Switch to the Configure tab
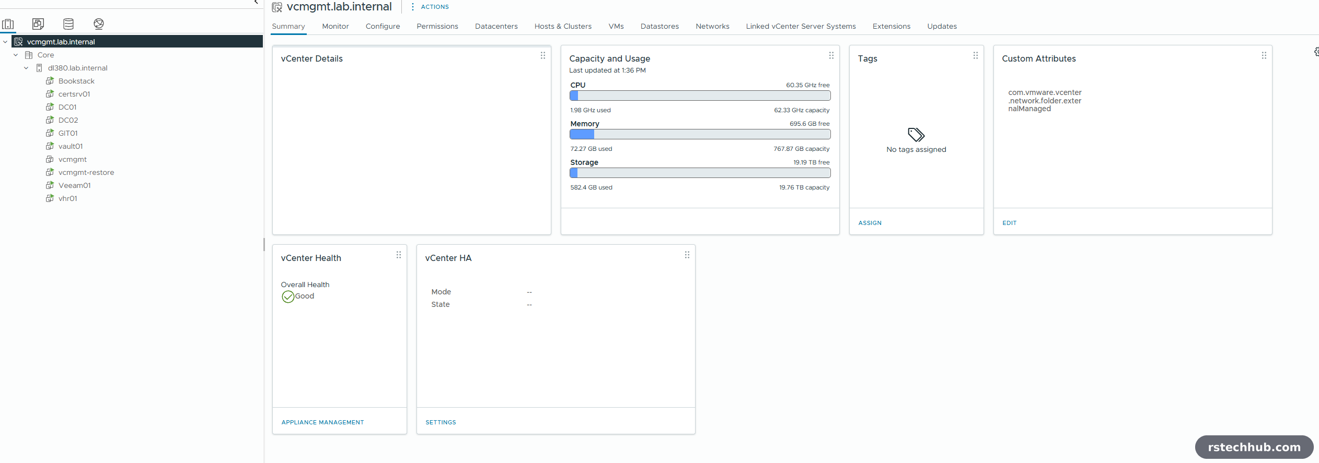The width and height of the screenshot is (1319, 463). click(383, 26)
